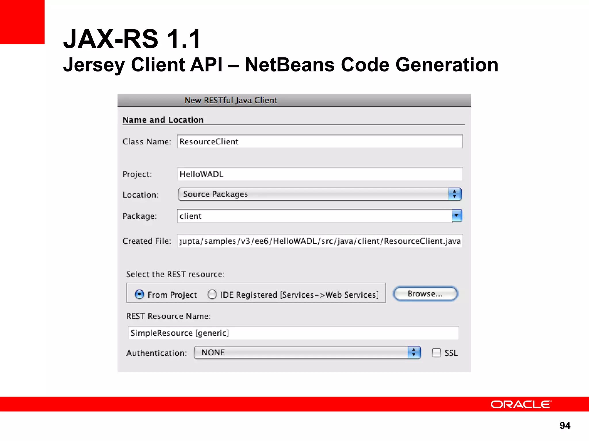Click the Location dropdown stepper arrows

(x=454, y=194)
